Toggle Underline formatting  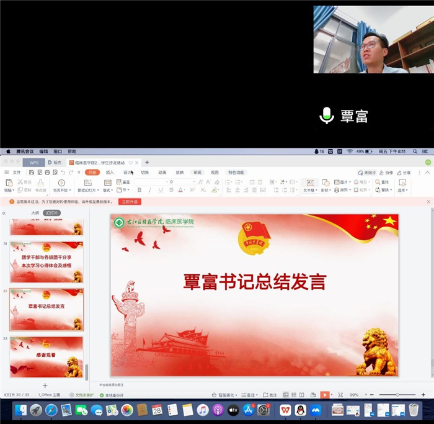pyautogui.click(x=161, y=190)
